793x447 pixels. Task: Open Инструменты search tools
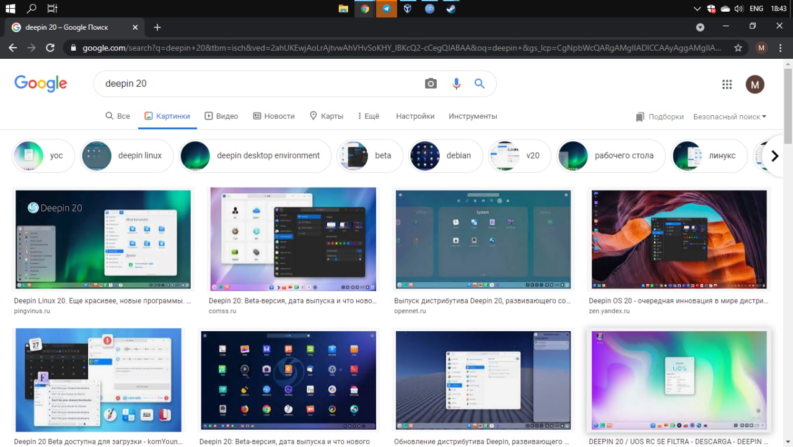tap(473, 116)
